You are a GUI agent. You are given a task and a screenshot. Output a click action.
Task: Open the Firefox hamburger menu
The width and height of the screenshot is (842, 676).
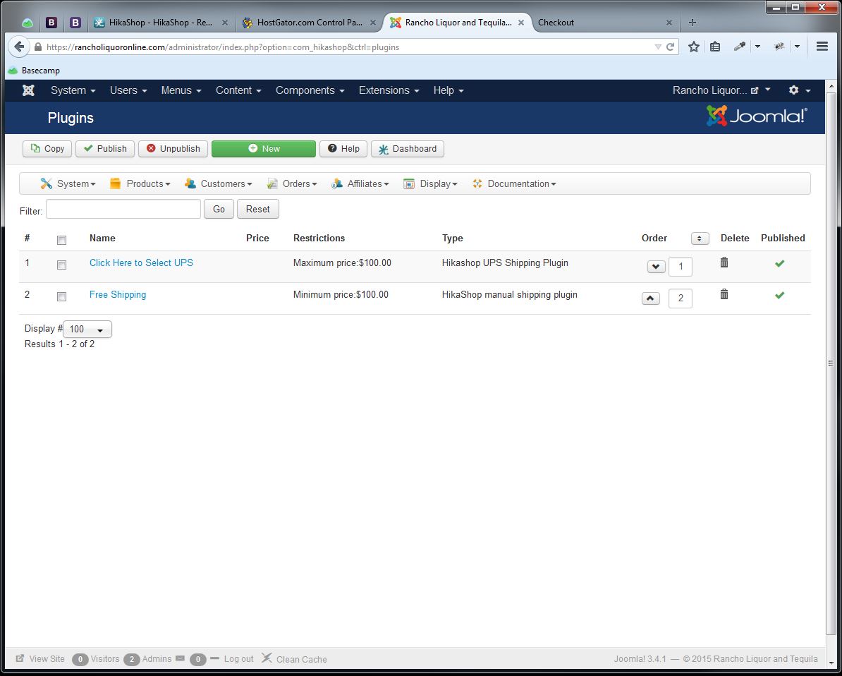point(822,47)
